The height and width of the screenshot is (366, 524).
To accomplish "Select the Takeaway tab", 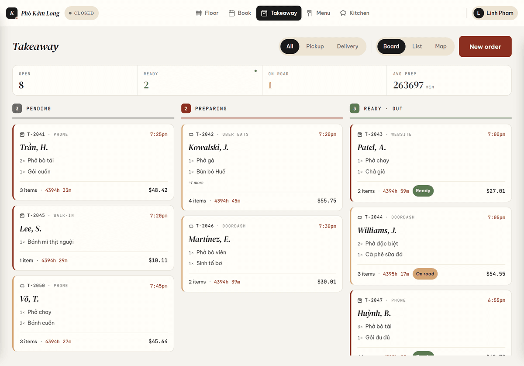I will pyautogui.click(x=279, y=13).
